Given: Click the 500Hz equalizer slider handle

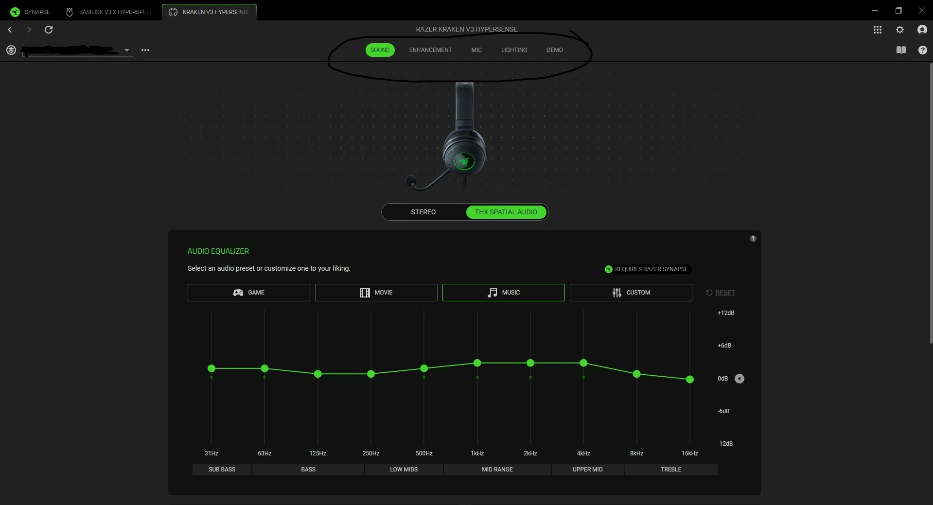Looking at the screenshot, I should point(424,368).
